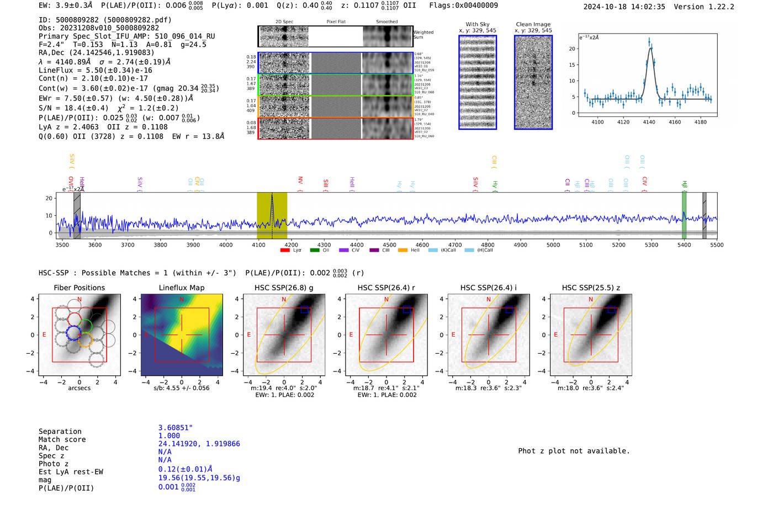The image size is (773, 526).
Task: Click the Phot z plot not available text
Action: [x=574, y=451]
